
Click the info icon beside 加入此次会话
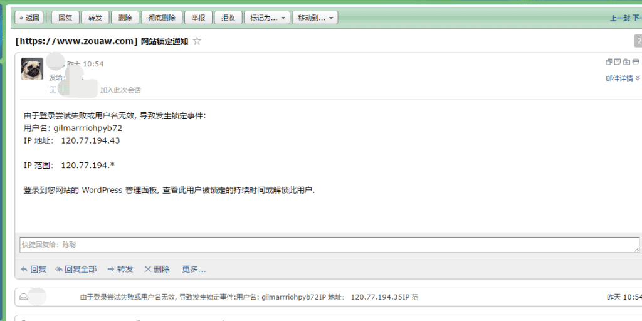53,90
